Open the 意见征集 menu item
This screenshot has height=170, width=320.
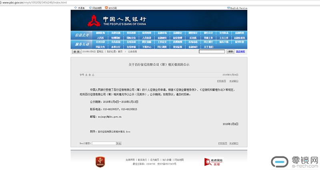(x=178, y=47)
